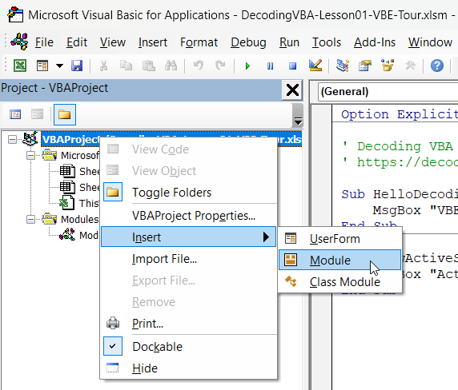This screenshot has height=390, width=458.
Task: Open the VBA editor control-menu icon beside File
Action: coord(19,42)
